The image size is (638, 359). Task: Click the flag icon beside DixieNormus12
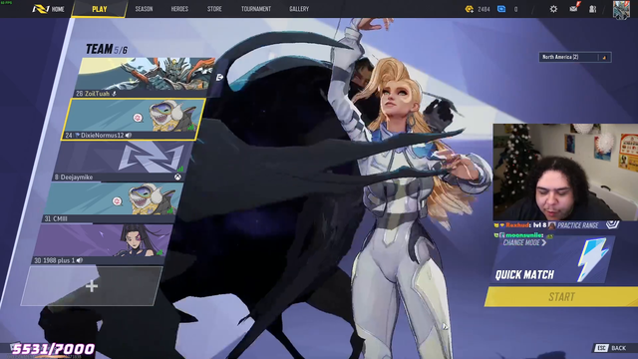tap(77, 136)
